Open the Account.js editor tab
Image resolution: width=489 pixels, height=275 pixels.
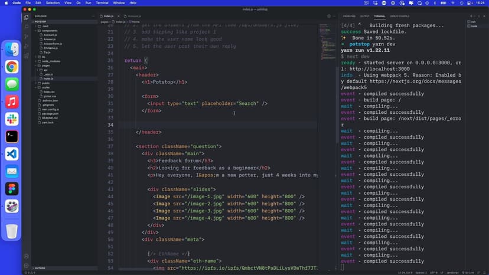[x=134, y=16]
